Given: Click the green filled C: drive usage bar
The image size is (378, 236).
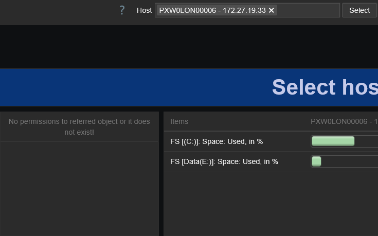Looking at the screenshot, I should click(x=333, y=141).
